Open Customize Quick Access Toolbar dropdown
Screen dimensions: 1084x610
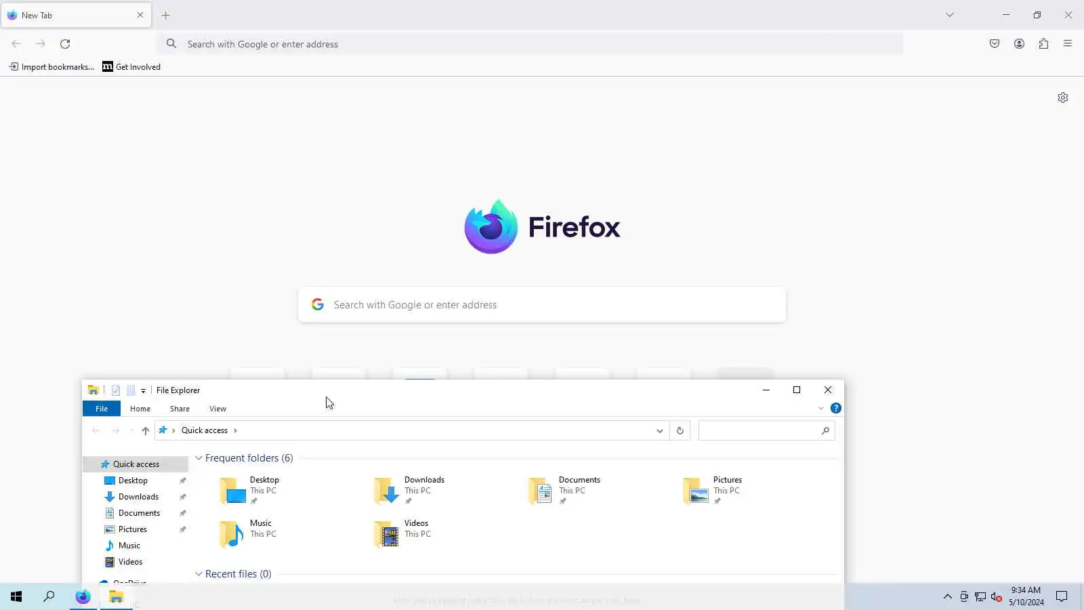pyautogui.click(x=143, y=391)
